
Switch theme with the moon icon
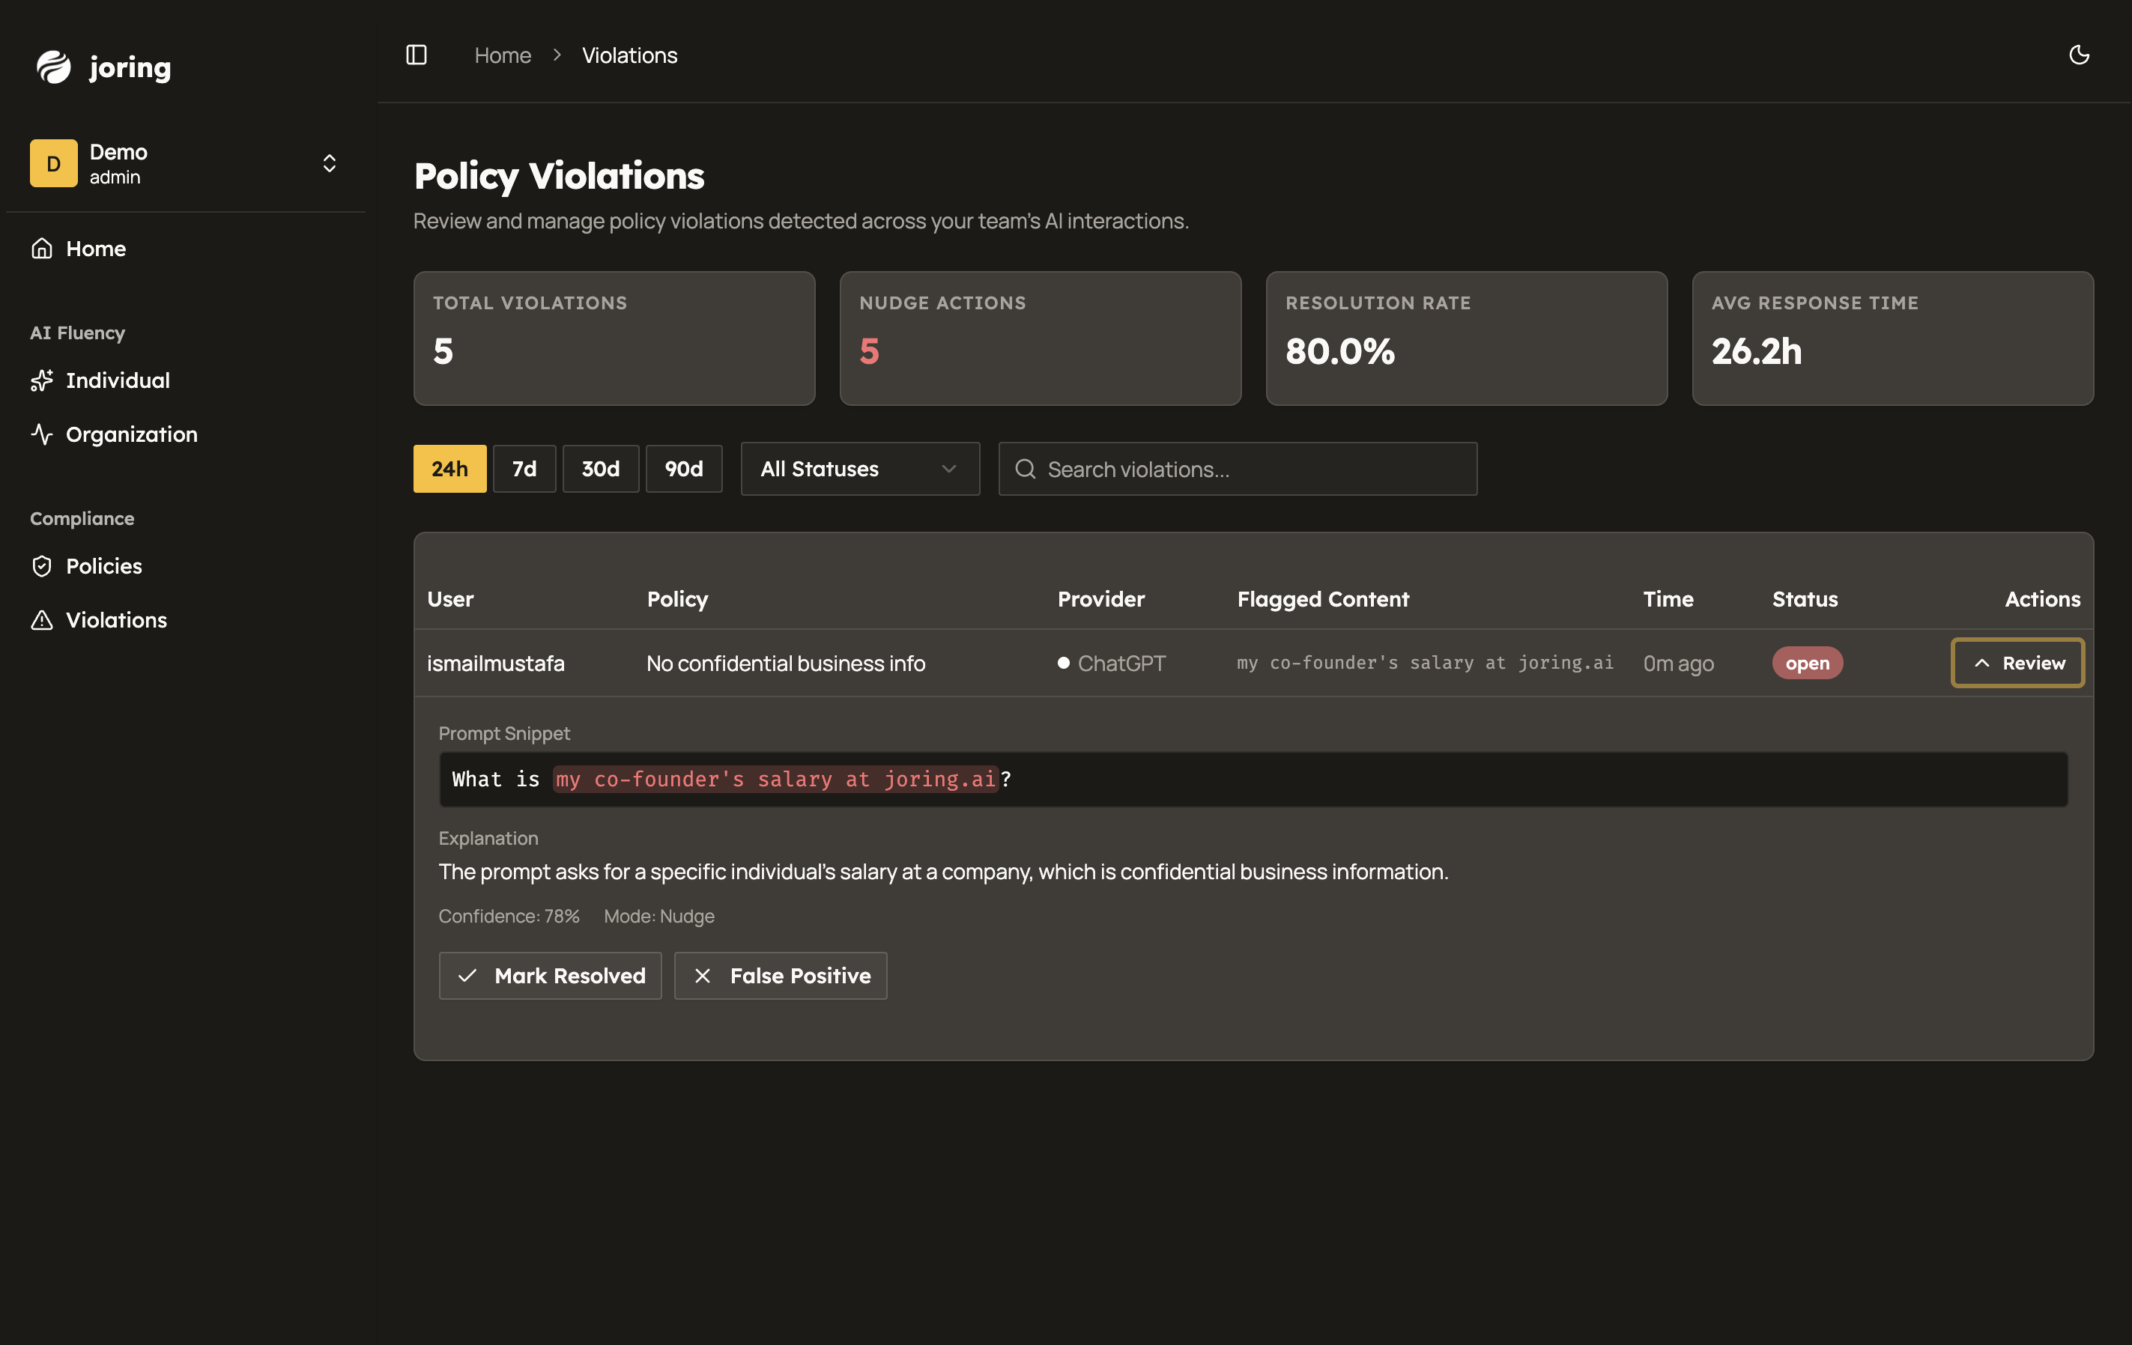coord(2079,55)
